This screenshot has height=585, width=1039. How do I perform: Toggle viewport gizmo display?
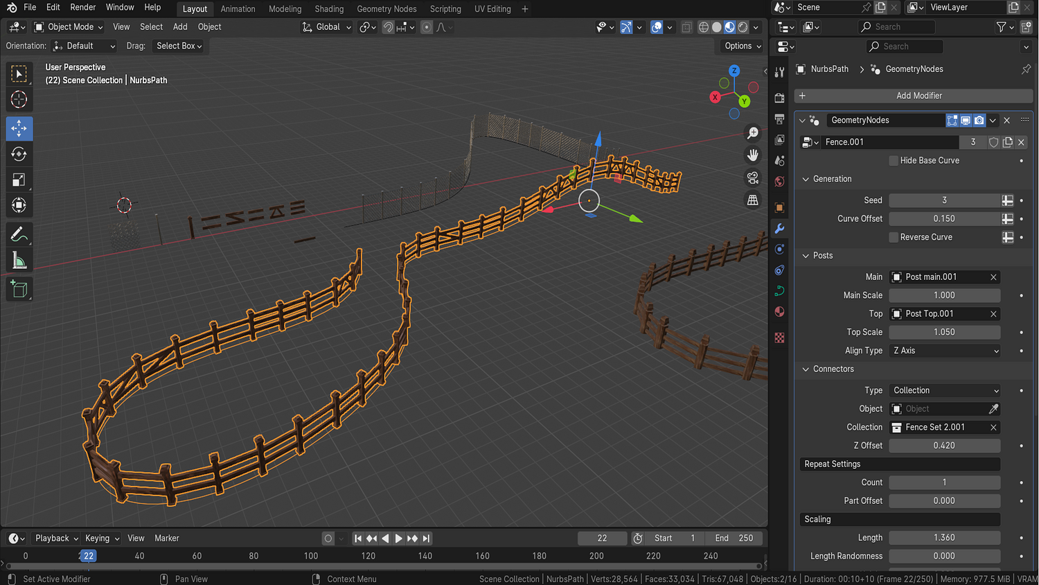tap(626, 27)
